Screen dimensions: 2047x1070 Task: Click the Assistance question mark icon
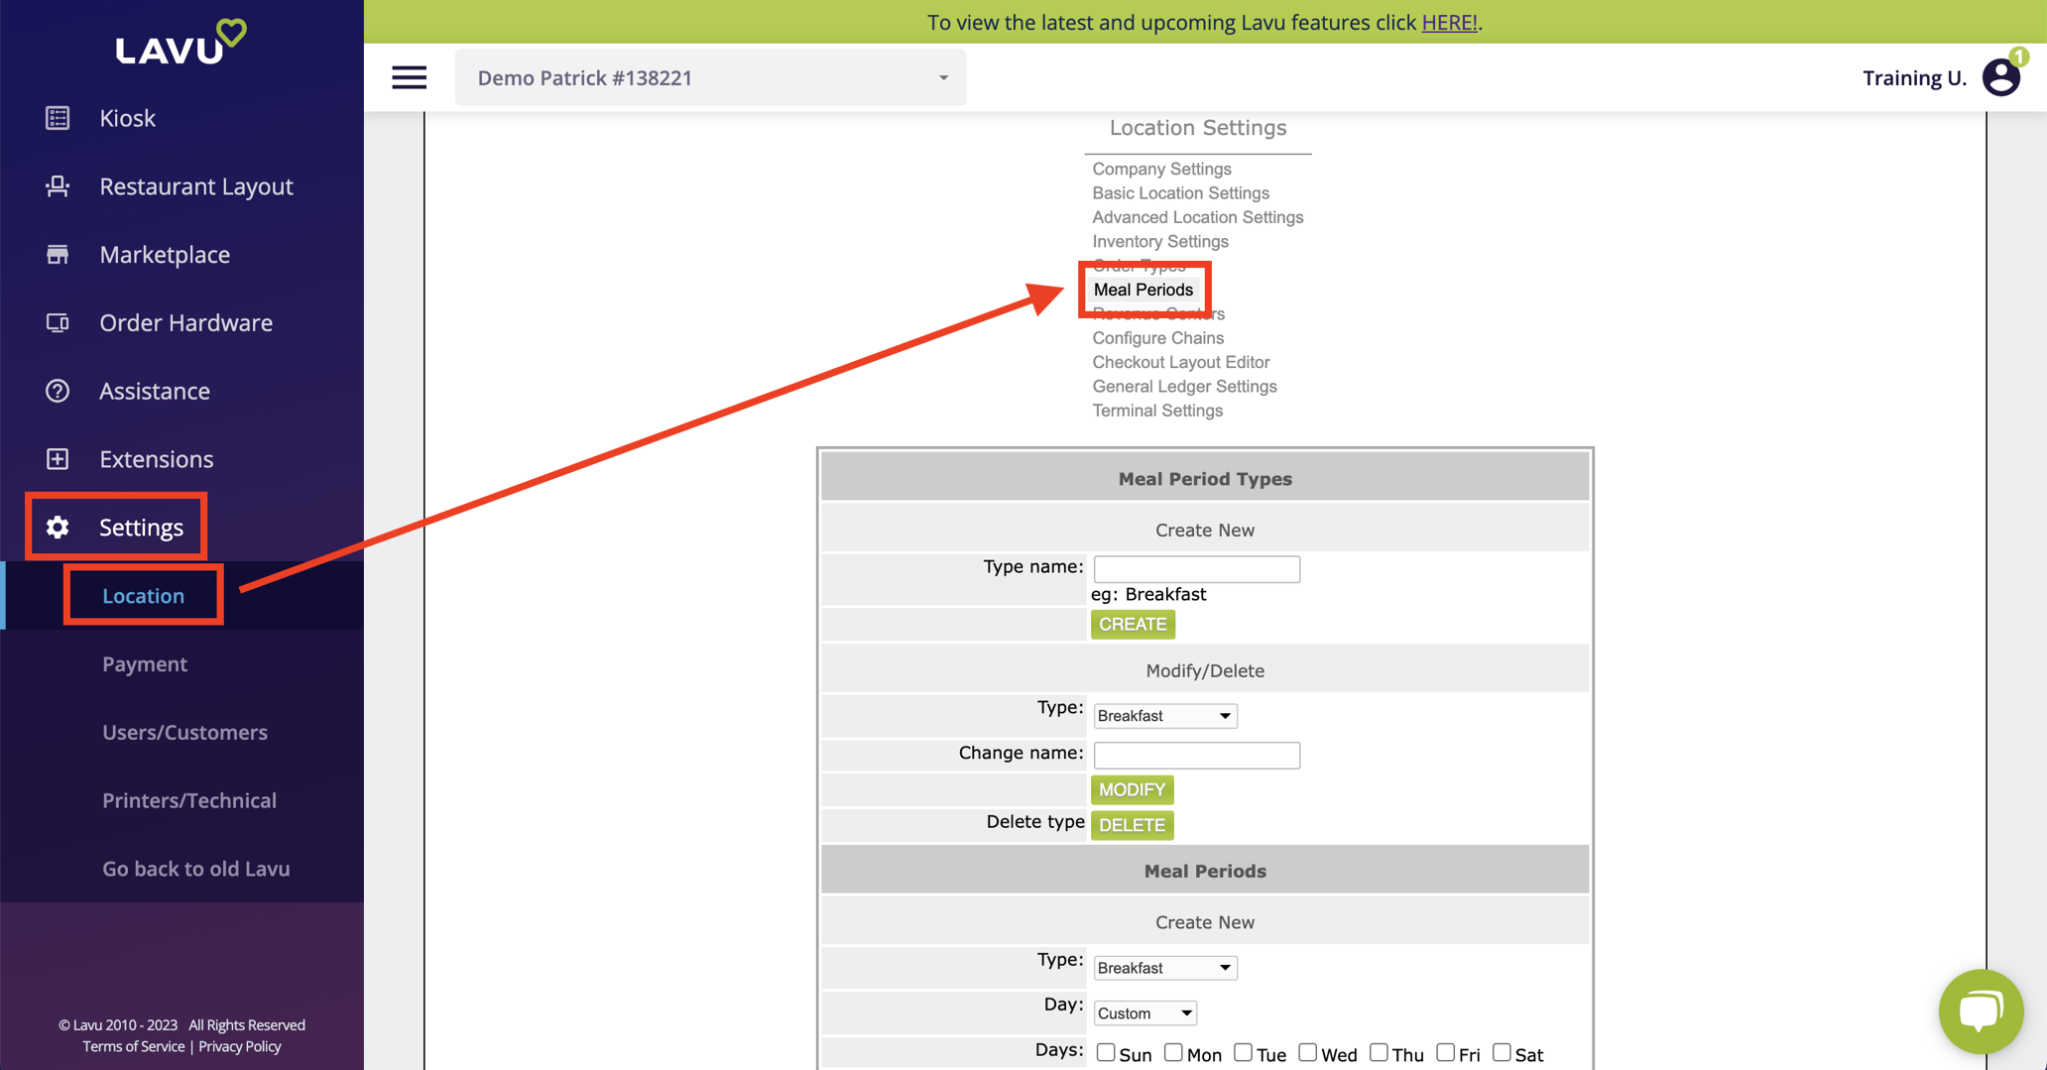click(58, 391)
